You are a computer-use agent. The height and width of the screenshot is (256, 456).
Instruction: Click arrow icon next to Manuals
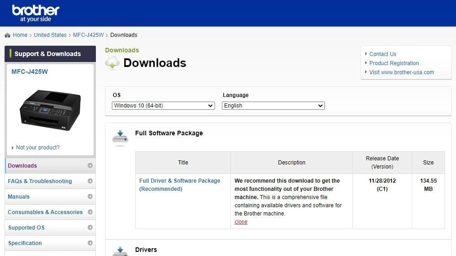pyautogui.click(x=90, y=197)
